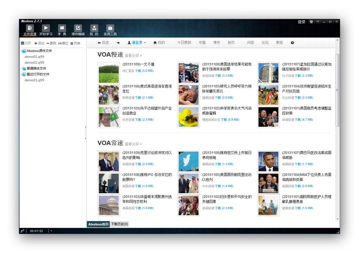Open the 我的 profile icon in top toolbar
Screen dimensions: 359x253
point(94,28)
